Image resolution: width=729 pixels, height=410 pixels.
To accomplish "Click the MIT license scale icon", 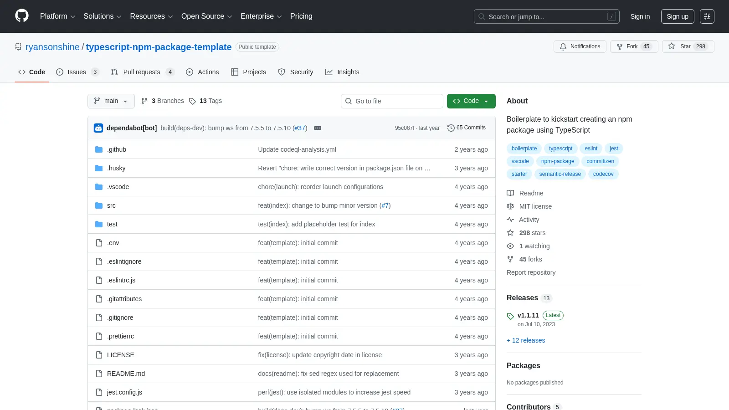I will [510, 206].
